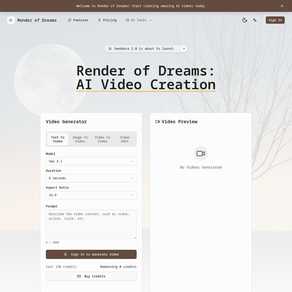Click the Video Generator heading
Screen dimensions: 292x292
coord(66,121)
